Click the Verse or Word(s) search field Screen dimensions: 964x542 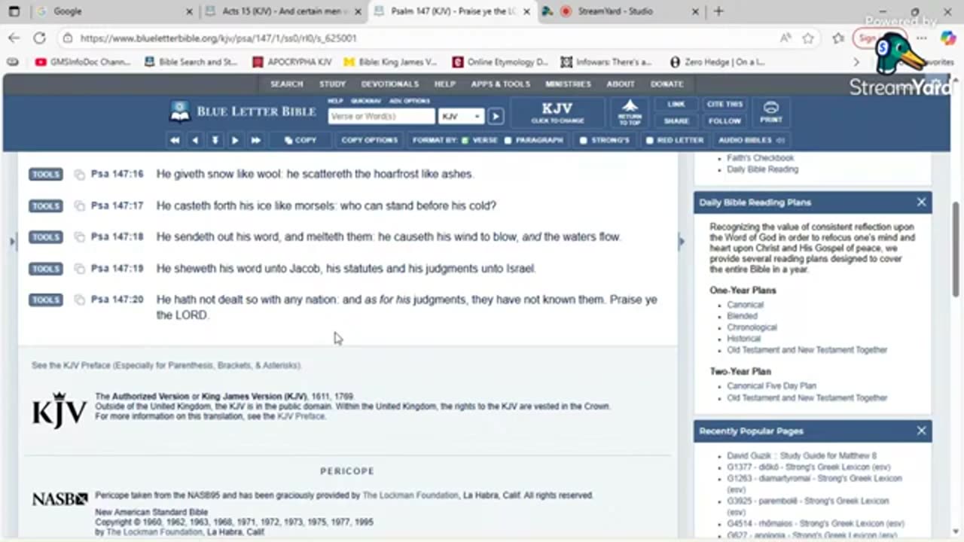381,116
